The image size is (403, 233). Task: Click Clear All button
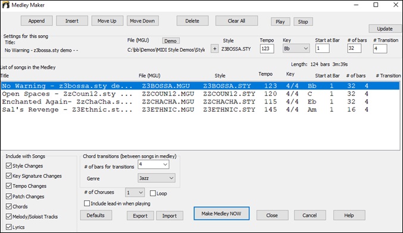pyautogui.click(x=236, y=21)
